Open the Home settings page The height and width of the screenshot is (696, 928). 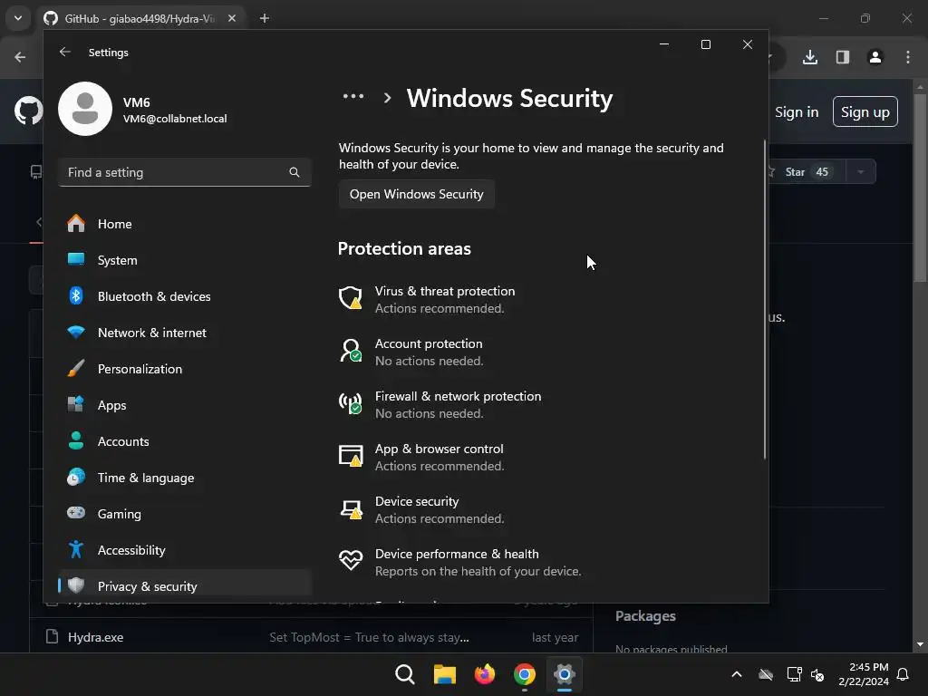185,224
